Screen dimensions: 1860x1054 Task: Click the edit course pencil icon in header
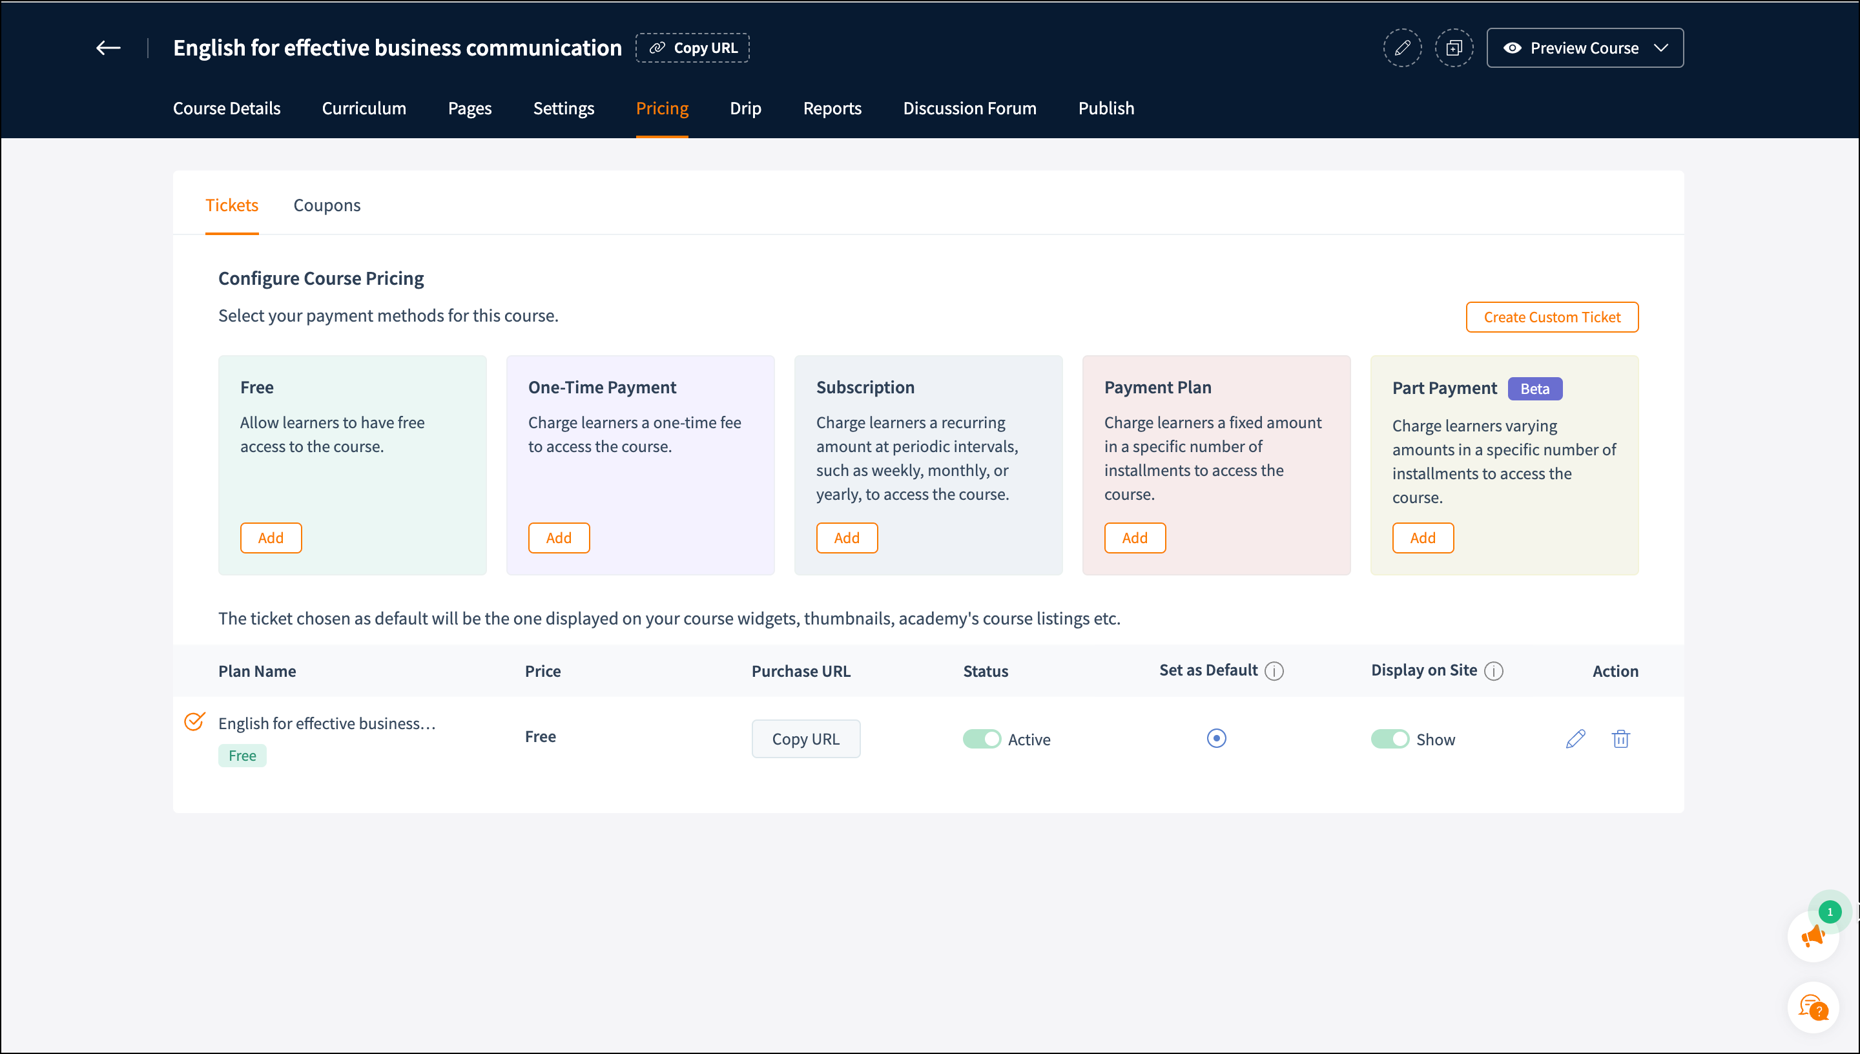click(1402, 48)
